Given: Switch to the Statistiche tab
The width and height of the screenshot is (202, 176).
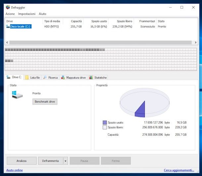Looking at the screenshot, I should click(98, 77).
